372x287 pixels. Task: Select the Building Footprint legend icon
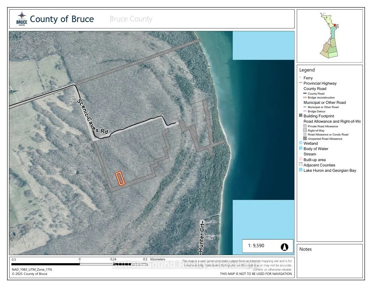point(300,115)
